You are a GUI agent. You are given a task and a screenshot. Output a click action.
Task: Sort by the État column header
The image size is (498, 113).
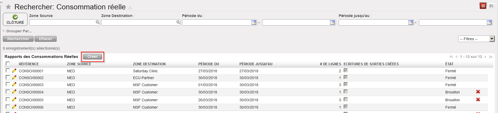tap(449, 64)
